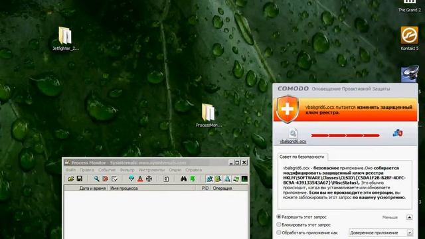Switch to the 'Совет по безопасности' tab
This screenshot has width=425, height=239.
302,157
